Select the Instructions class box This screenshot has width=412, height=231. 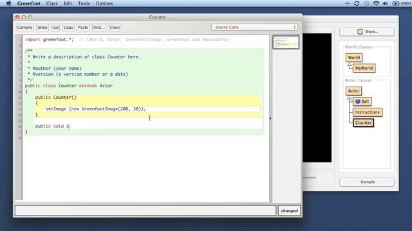pos(368,112)
